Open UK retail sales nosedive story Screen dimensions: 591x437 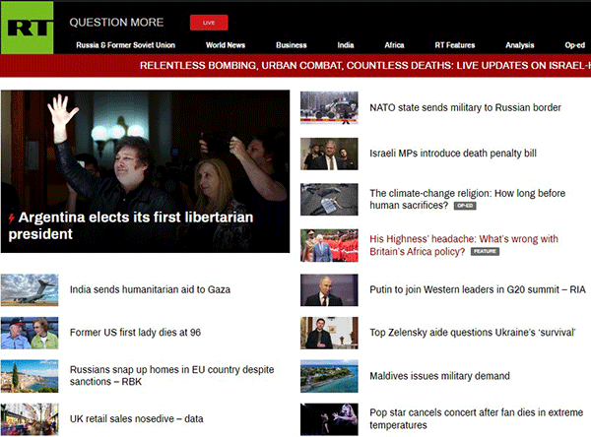click(x=136, y=418)
